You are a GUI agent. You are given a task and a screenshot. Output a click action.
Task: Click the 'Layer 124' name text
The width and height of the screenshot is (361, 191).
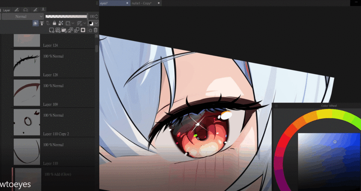[50, 45]
